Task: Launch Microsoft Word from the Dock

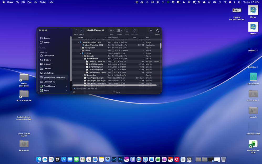Action: click(x=151, y=159)
